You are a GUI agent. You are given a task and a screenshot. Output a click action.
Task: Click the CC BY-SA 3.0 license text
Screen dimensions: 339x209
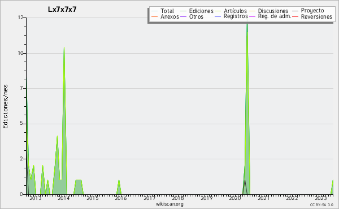(321, 205)
